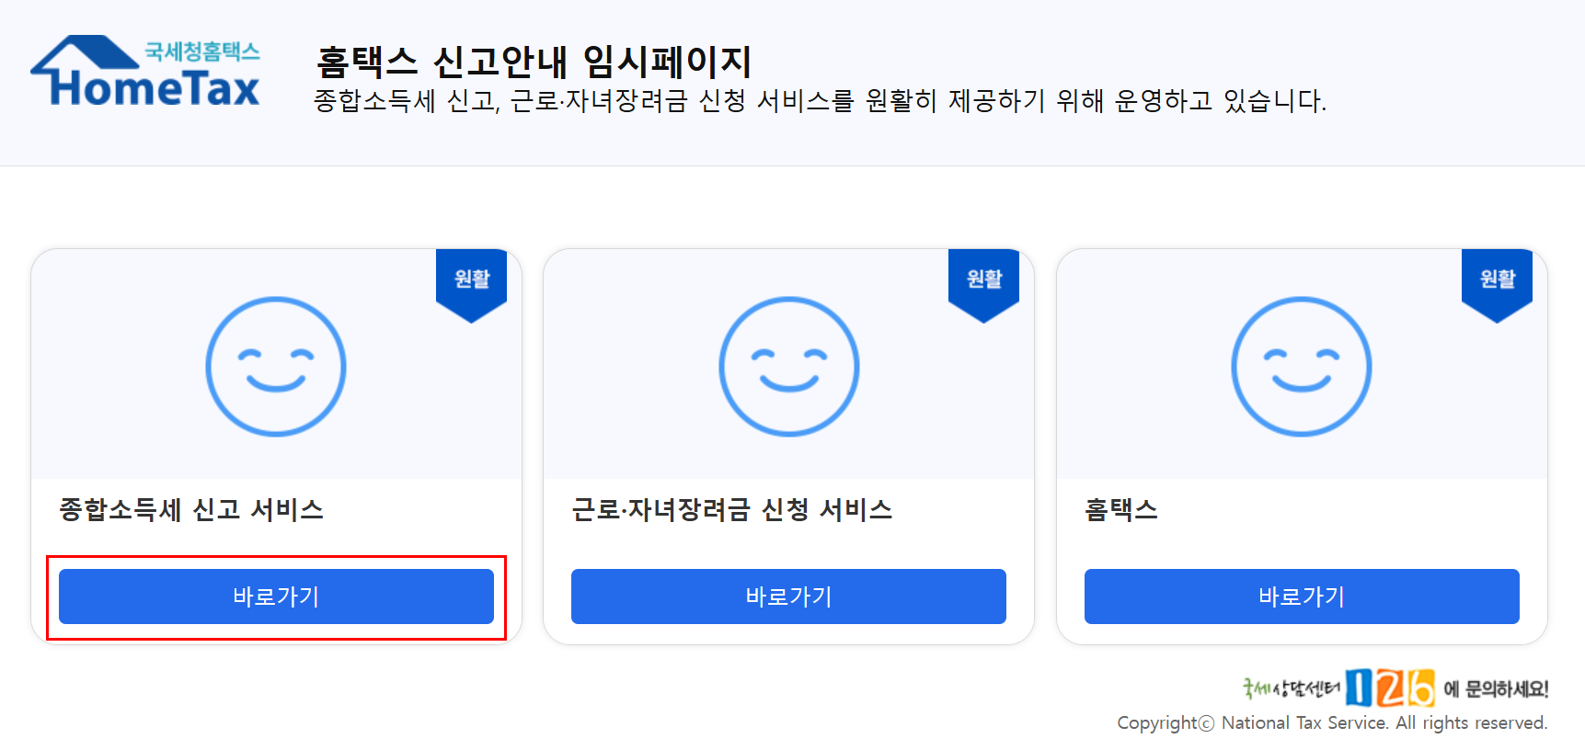Click the 원활 badge on the 홈택스 card
Screen dimensions: 1585x750
(x=1498, y=279)
